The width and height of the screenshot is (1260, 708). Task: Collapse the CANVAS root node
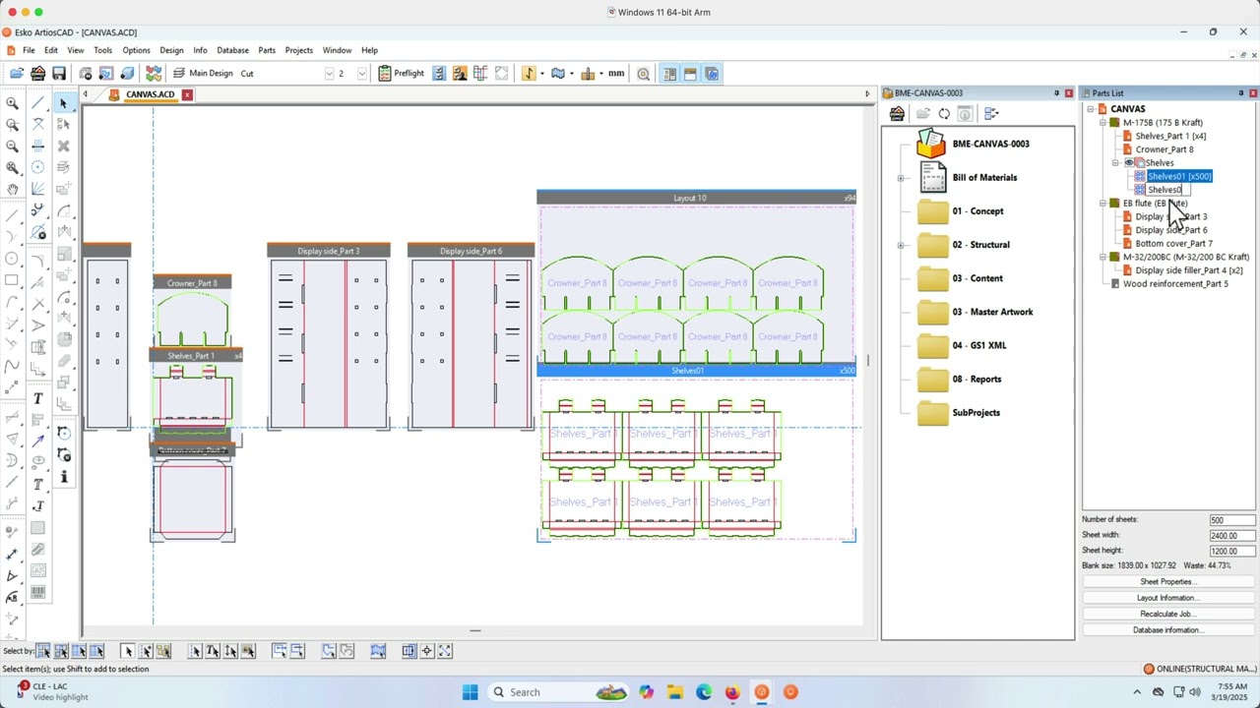[x=1090, y=109]
